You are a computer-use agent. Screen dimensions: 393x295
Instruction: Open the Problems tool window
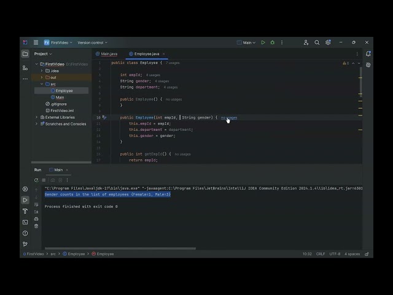pyautogui.click(x=25, y=233)
